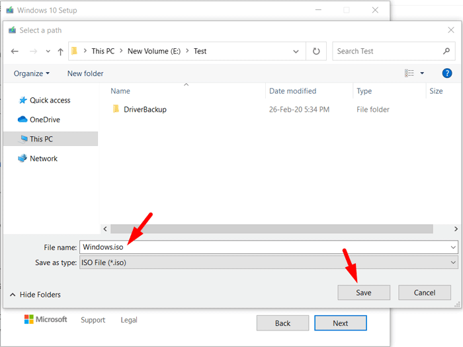Sort by Date modified column

coord(292,91)
